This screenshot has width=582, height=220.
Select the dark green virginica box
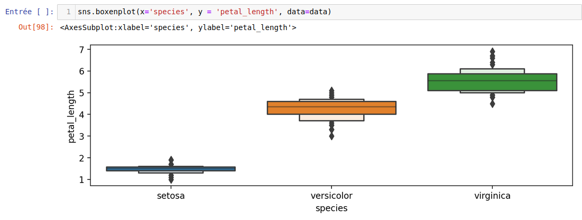tap(492, 82)
